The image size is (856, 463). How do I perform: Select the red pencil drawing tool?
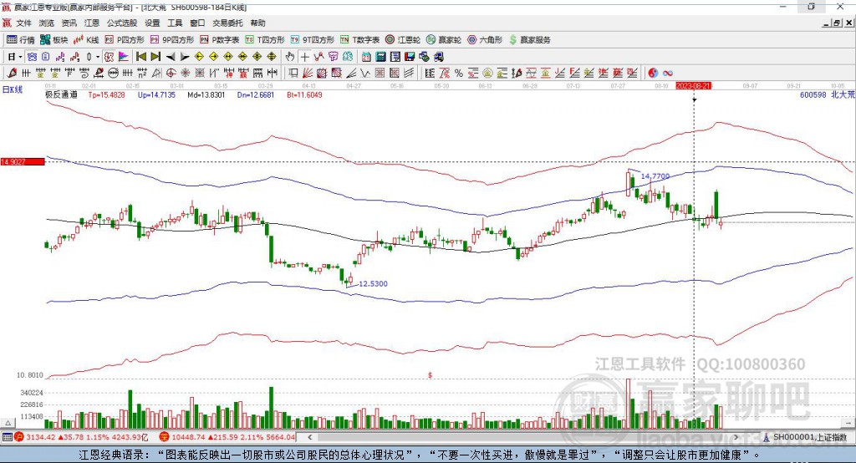click(x=12, y=74)
